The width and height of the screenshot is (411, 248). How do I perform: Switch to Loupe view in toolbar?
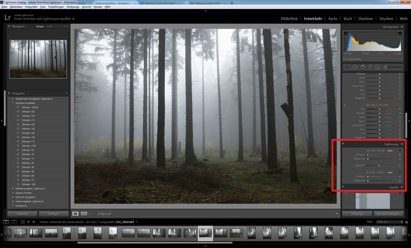[x=75, y=214]
